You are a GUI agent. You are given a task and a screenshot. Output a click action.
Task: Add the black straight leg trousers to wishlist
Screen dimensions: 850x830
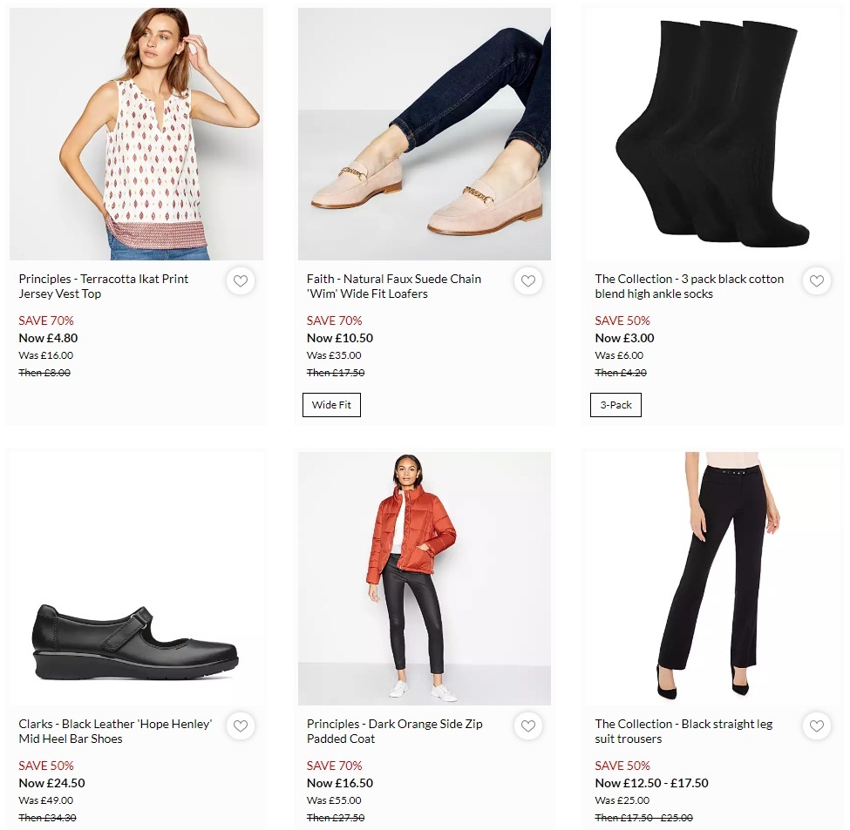[817, 725]
